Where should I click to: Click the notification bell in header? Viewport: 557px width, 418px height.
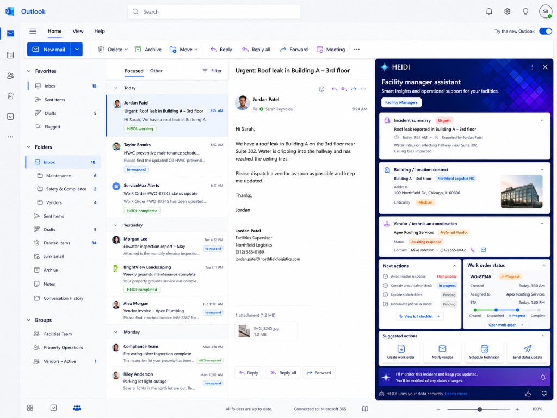point(489,12)
